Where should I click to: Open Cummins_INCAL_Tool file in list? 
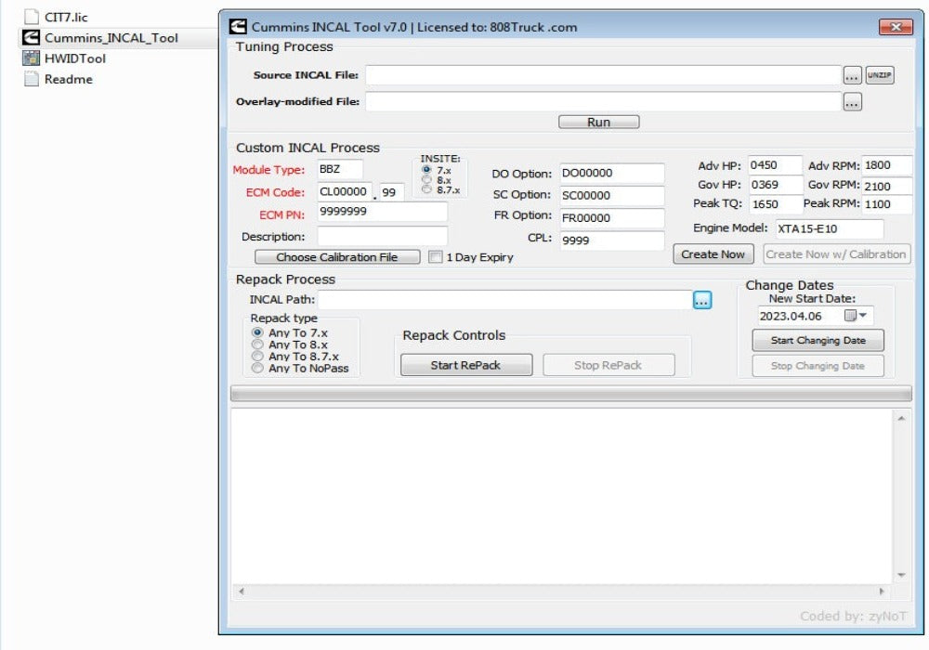click(111, 38)
